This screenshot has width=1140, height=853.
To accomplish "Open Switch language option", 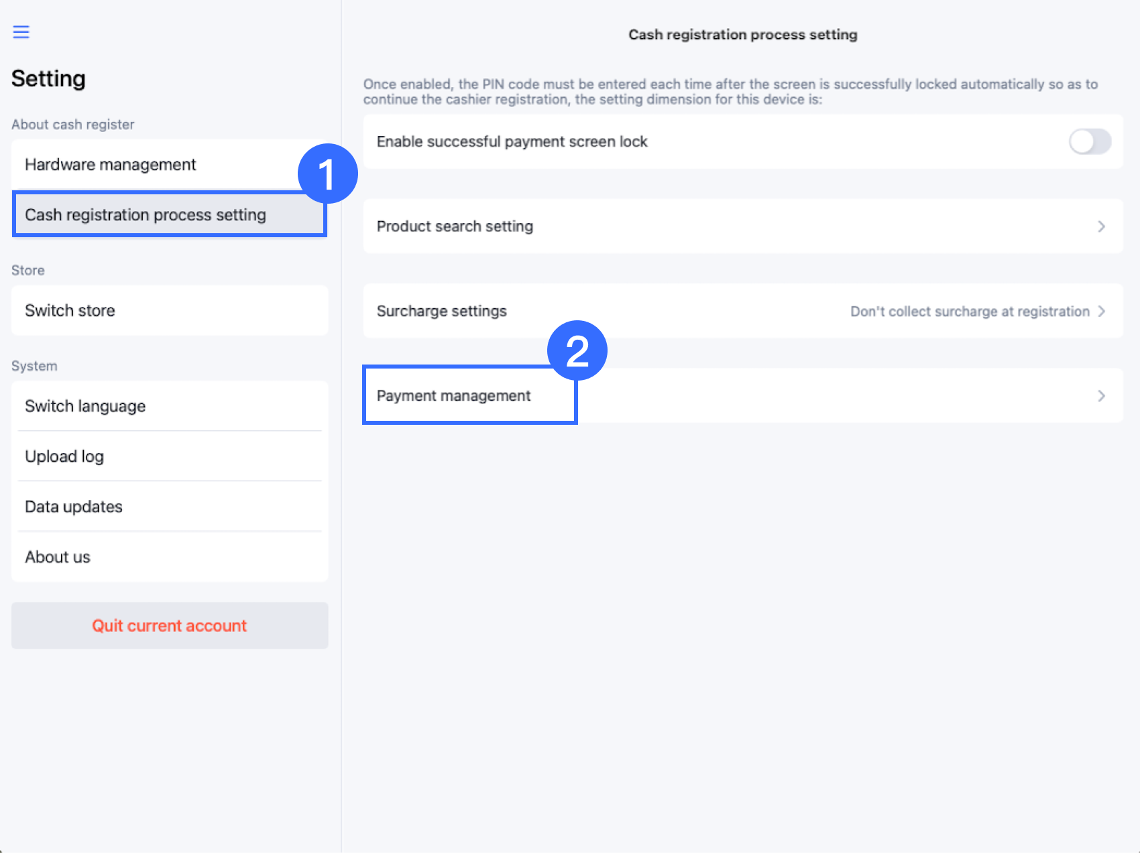I will 85,407.
